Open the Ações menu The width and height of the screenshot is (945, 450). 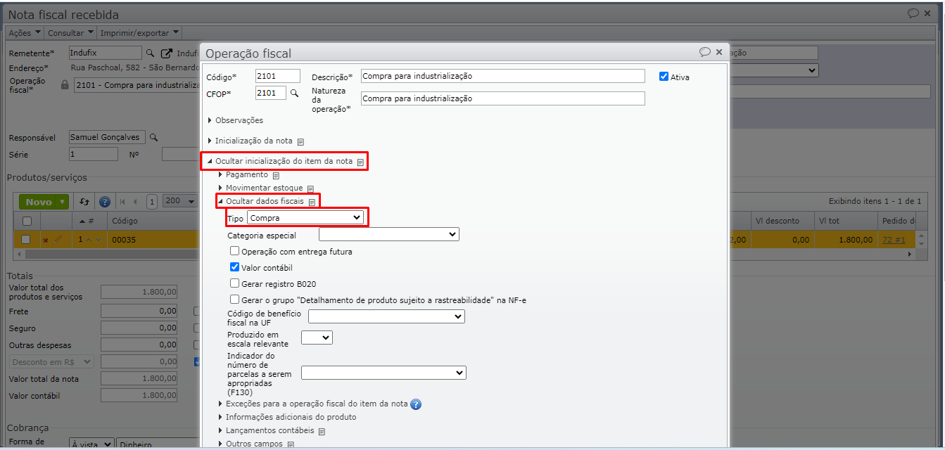(24, 33)
